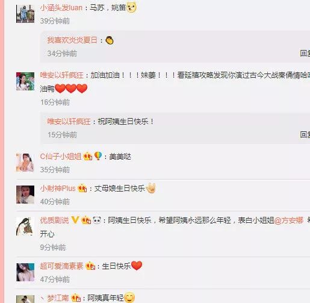Click the clapping hands emoji in the reply
This screenshot has height=303, width=310.
coord(110,40)
